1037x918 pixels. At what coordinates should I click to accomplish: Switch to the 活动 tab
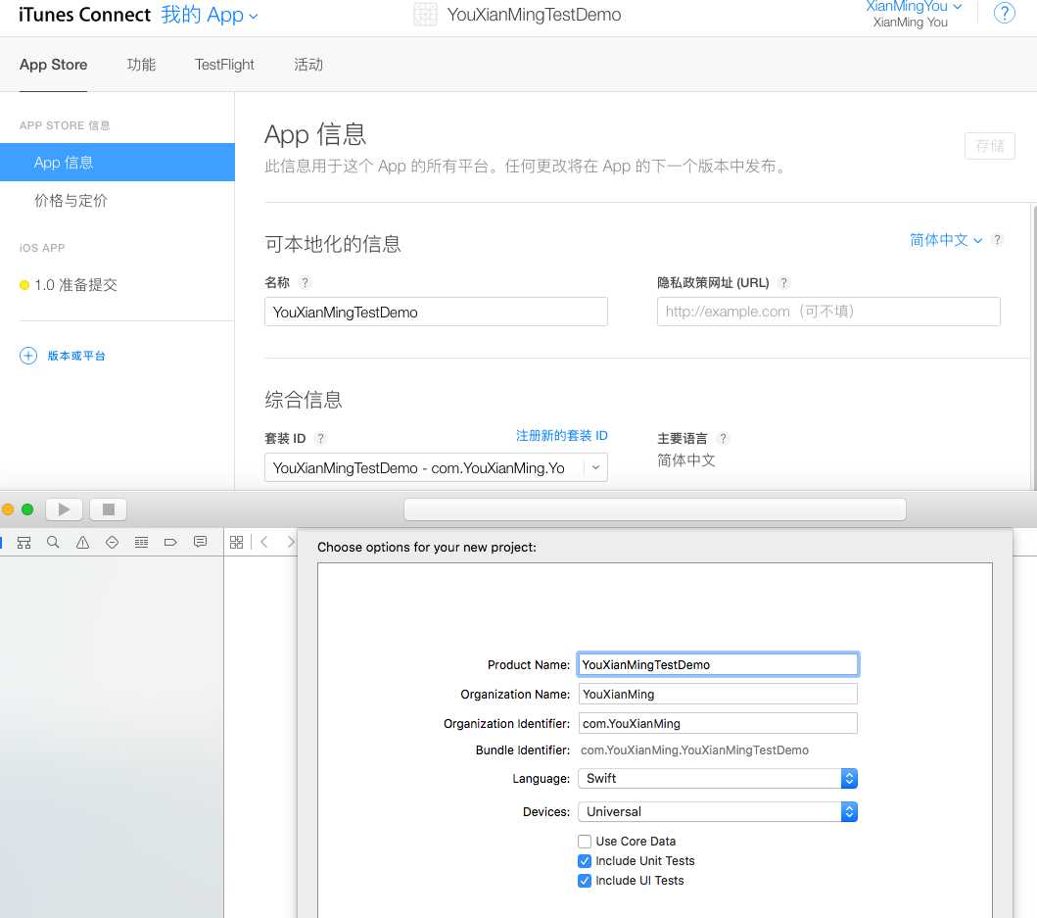coord(308,65)
